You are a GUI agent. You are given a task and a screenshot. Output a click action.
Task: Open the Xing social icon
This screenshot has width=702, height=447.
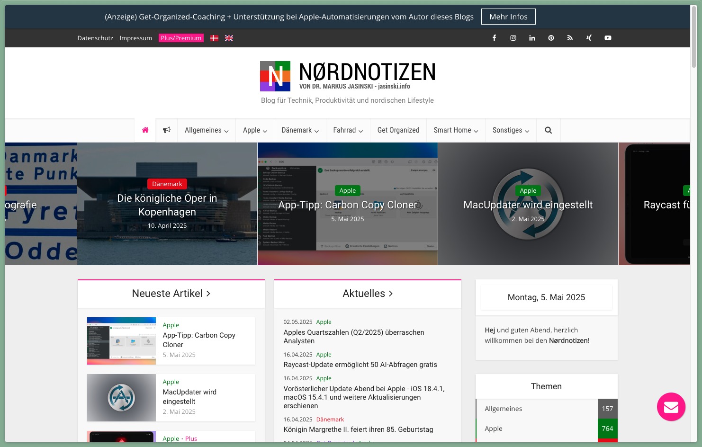(x=589, y=38)
